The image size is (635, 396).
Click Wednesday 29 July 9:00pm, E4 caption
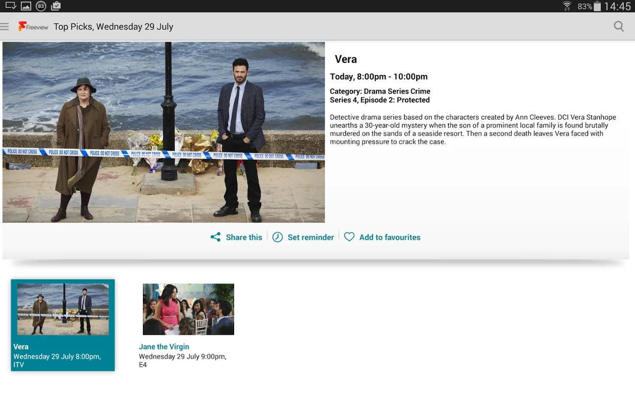183,360
